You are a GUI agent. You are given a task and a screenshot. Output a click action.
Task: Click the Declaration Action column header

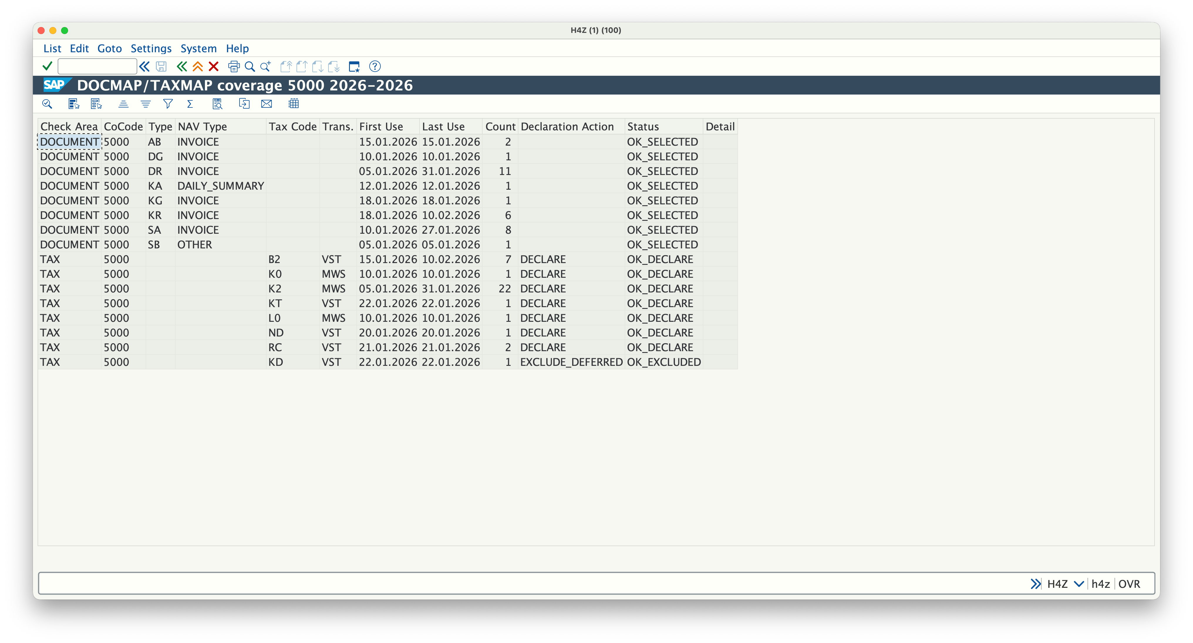coord(571,127)
